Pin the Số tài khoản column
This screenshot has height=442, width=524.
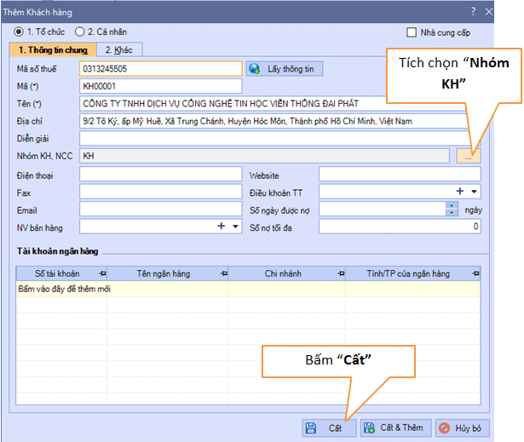105,273
